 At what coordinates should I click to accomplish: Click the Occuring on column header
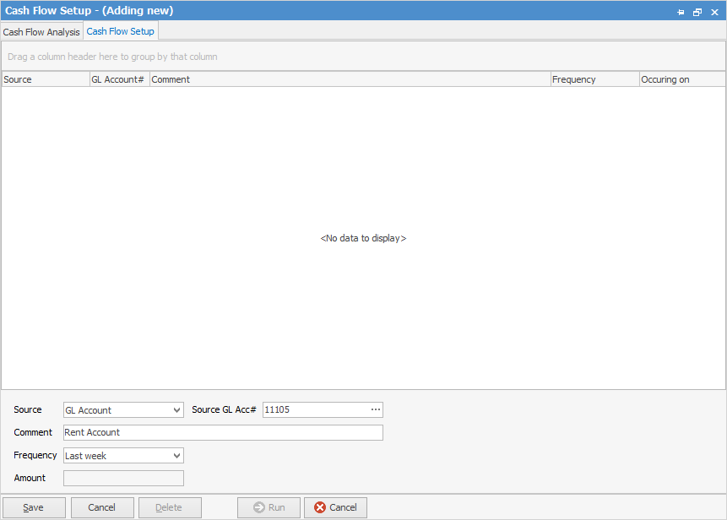point(681,79)
